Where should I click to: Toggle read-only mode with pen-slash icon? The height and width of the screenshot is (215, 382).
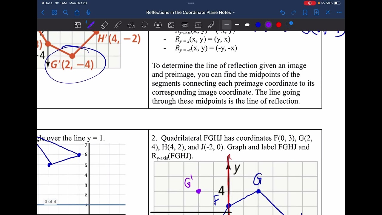tap(328, 13)
